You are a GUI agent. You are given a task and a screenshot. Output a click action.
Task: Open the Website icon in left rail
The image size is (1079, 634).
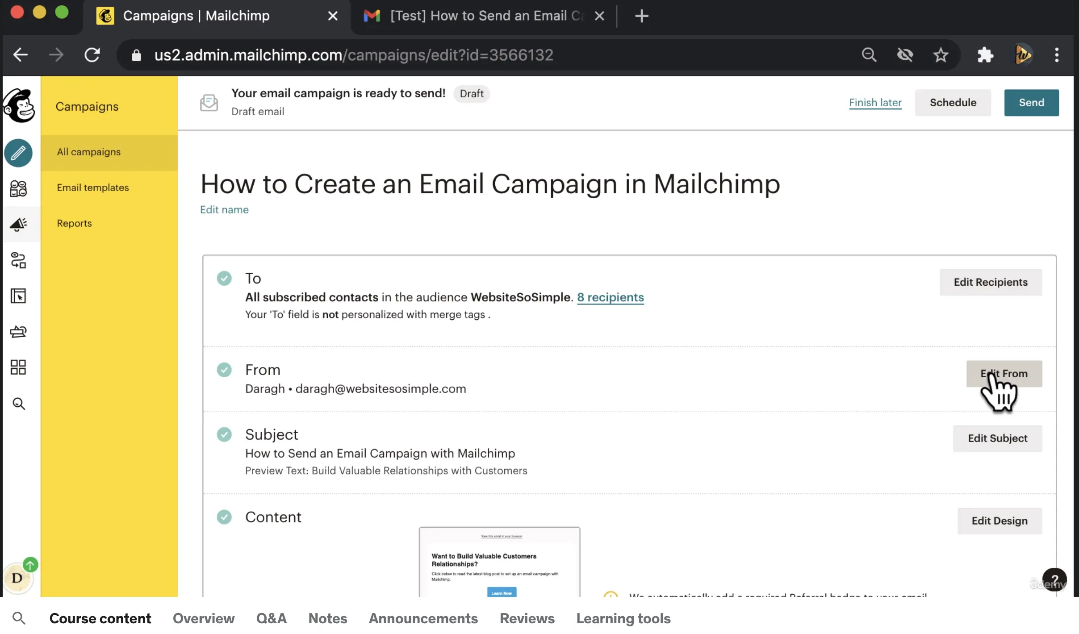18,296
